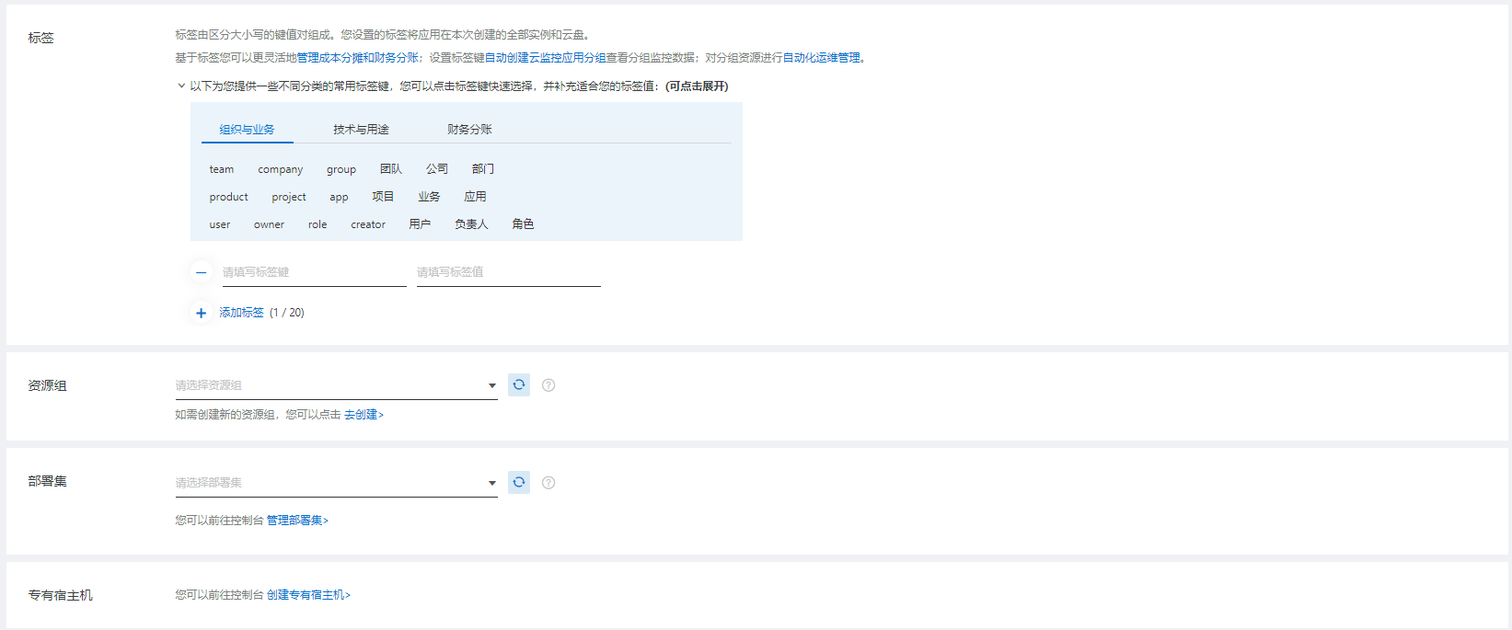Select the 'app' tag key
Viewport: 1512px width, 630px height.
339,197
